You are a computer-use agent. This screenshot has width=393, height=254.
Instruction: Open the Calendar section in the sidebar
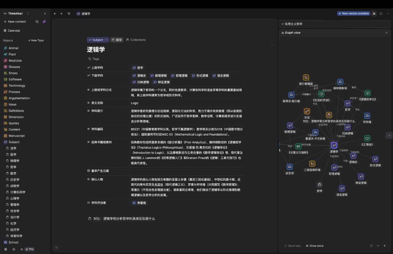click(x=14, y=30)
